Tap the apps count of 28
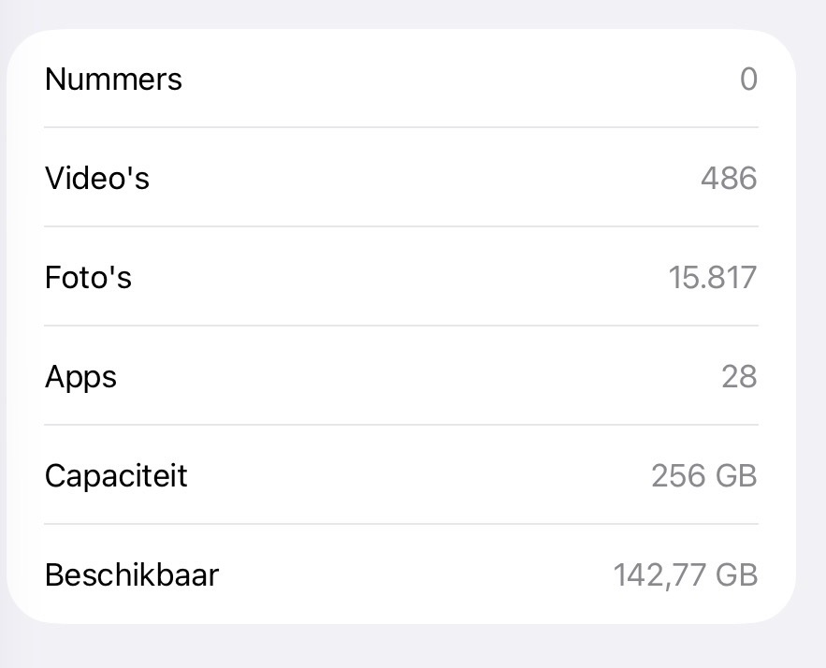826x668 pixels. pyautogui.click(x=738, y=376)
